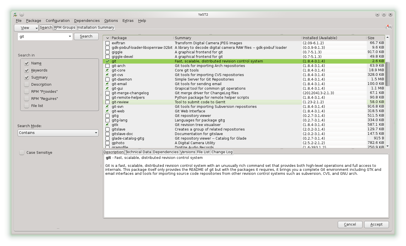This screenshot has width=406, height=246.
Task: Uncheck the Keywords search option
Action: tap(27, 70)
